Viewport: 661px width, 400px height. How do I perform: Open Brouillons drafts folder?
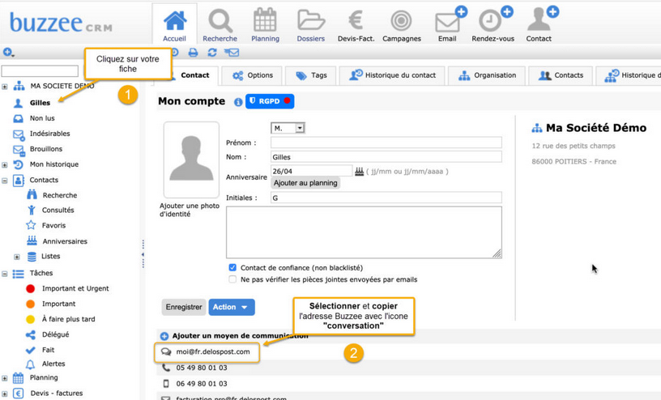pyautogui.click(x=46, y=149)
